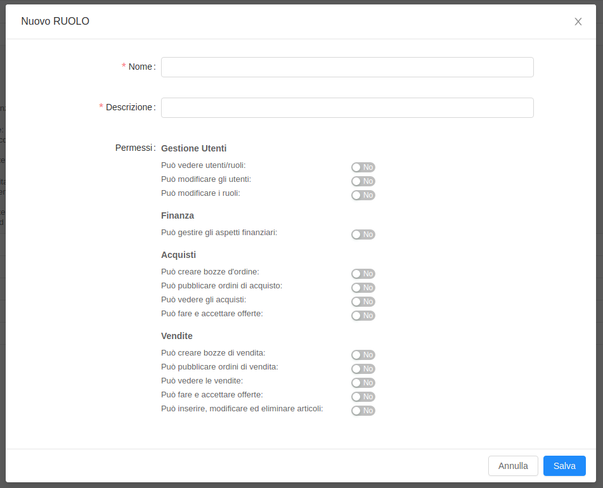603x488 pixels.
Task: Enable the articoli insert/modify/delete permission switch
Action: (x=363, y=411)
